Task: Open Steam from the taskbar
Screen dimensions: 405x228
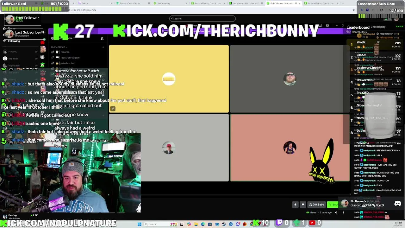Action: 224,224
